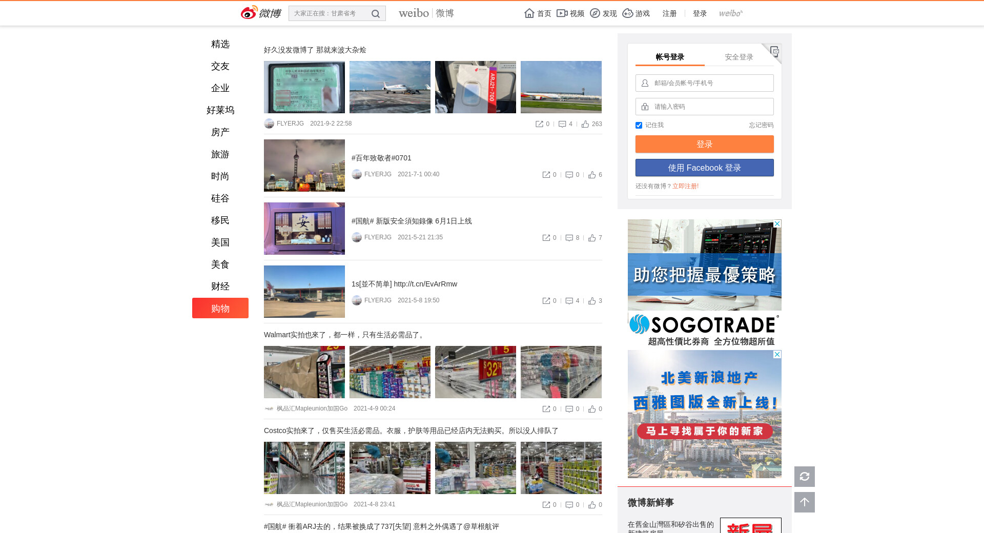Select the 美食 category
984x533 pixels.
[x=220, y=264]
